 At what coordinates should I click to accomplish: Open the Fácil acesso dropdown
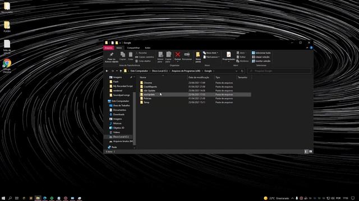pyautogui.click(x=211, y=57)
